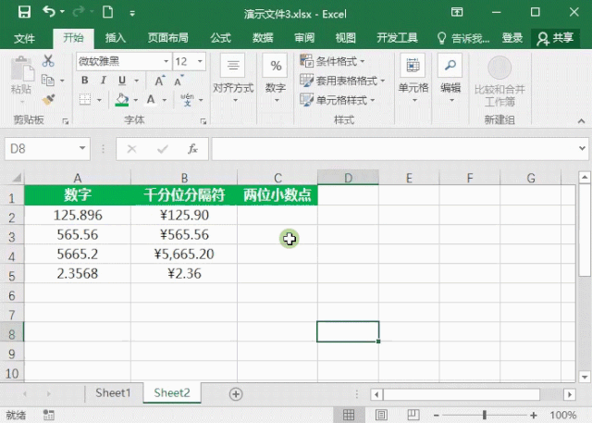Collapse the ribbon with the up chevron
Viewport: 592px width, 423px height.
click(x=581, y=121)
